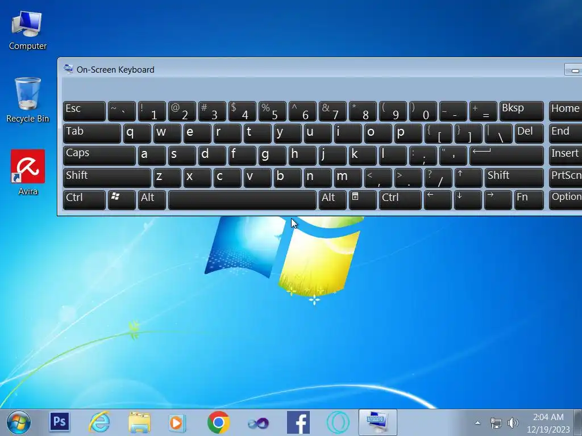Click the spacebar key
This screenshot has width=582, height=436.
[x=242, y=200]
